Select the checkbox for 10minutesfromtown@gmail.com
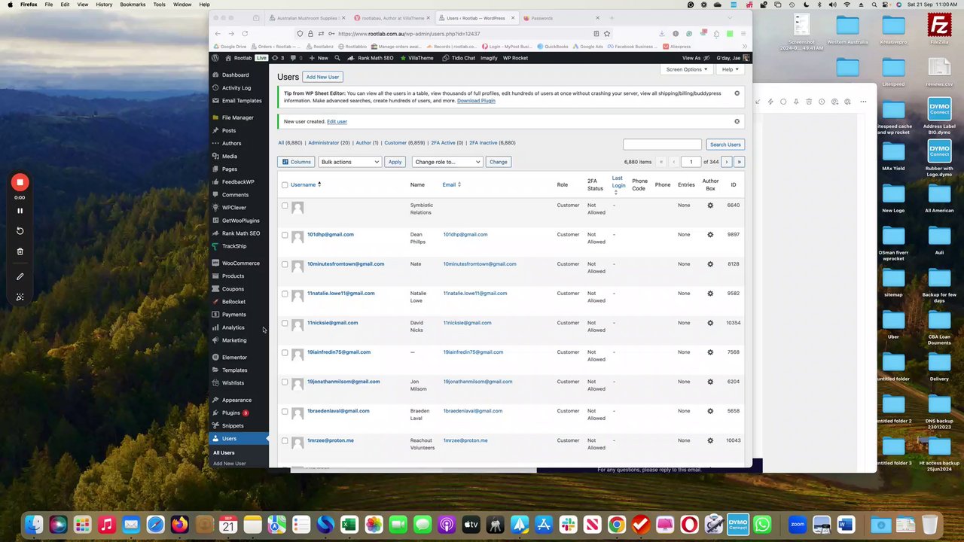Screen dimensions: 964x542 click(x=285, y=264)
